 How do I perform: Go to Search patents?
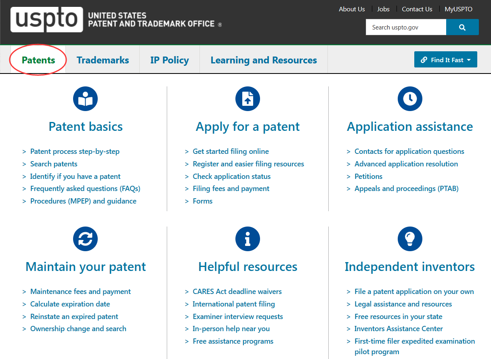[x=54, y=164]
